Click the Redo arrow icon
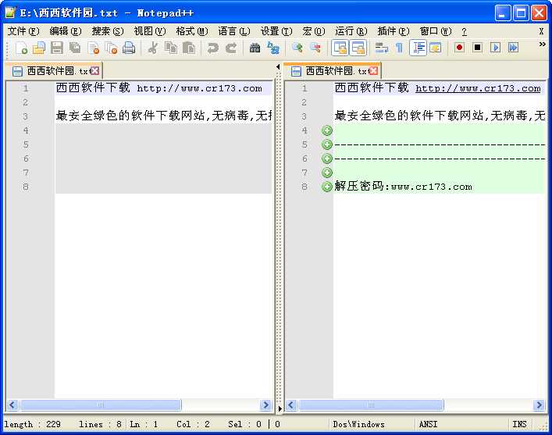552x435 pixels. (231, 48)
